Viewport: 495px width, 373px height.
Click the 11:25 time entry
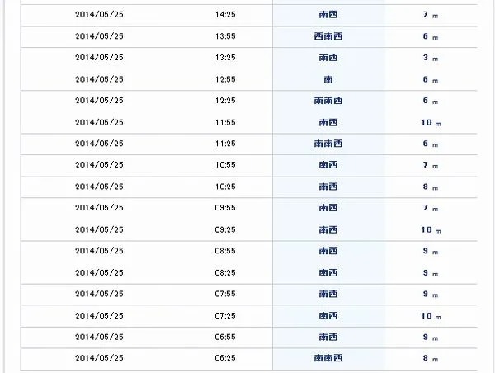click(x=225, y=144)
